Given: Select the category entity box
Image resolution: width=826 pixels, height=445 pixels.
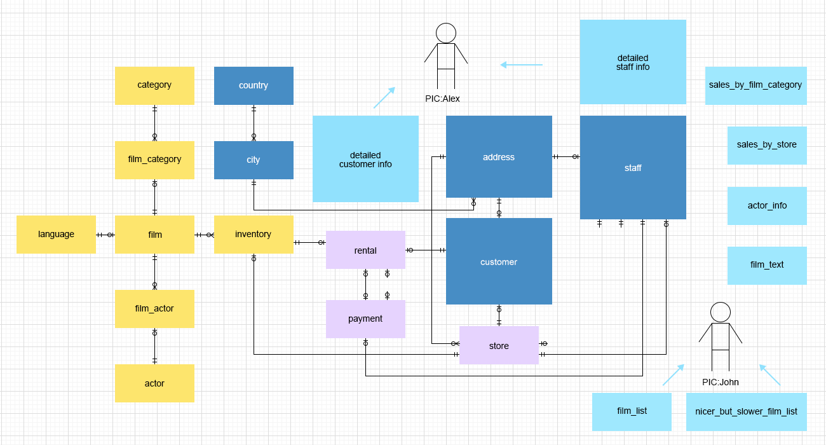Looking at the screenshot, I should [x=154, y=85].
